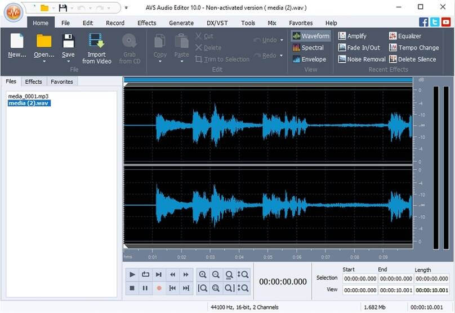
Task: Click the floppy disk save icon in quick access toolbar
Action: 63,8
